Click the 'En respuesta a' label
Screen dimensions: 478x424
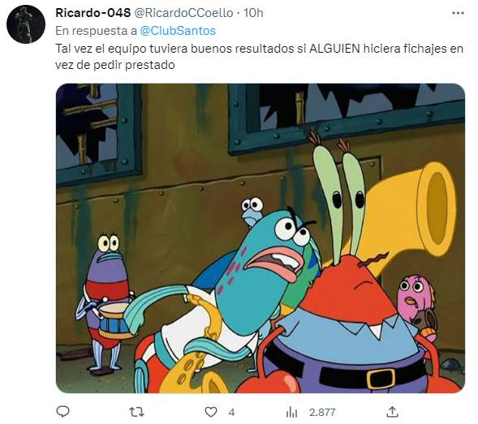pyautogui.click(x=96, y=31)
